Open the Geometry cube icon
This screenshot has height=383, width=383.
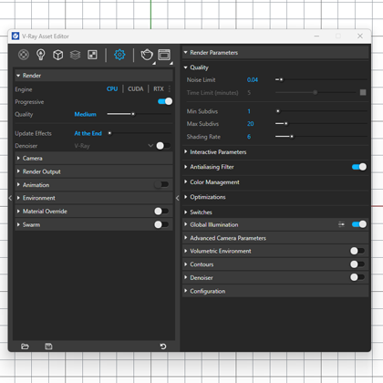pos(57,55)
